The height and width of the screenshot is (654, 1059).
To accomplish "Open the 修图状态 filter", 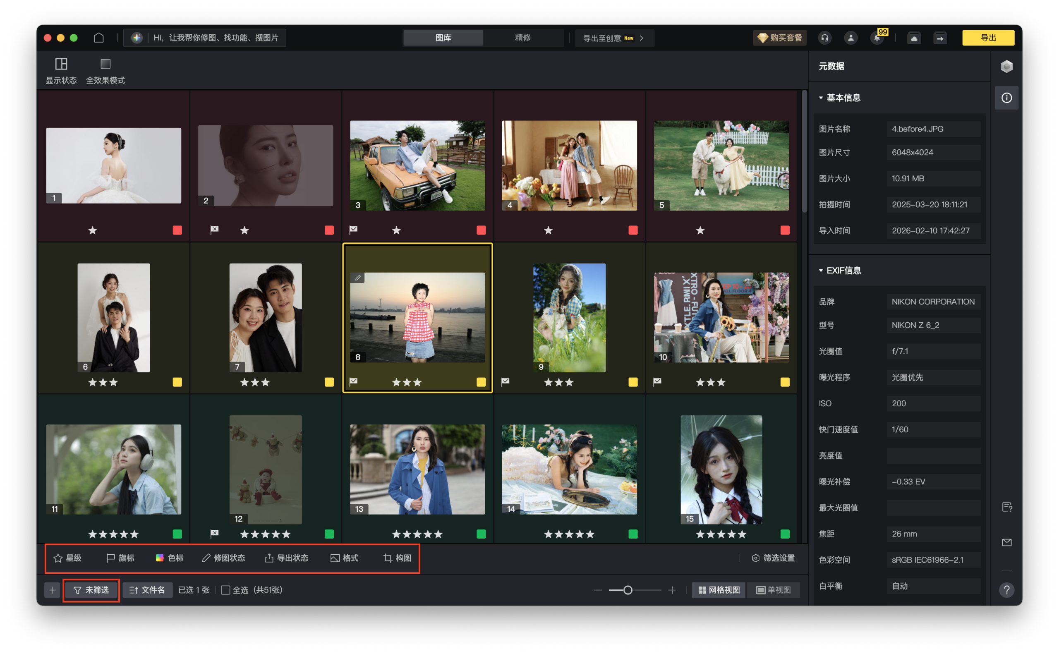I will point(224,558).
